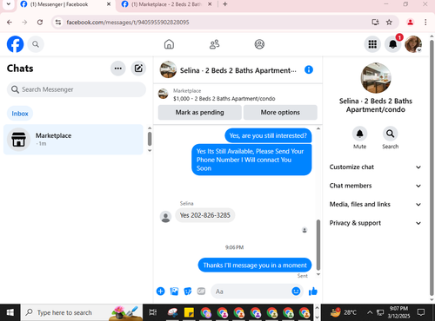
Task: Click listing thumbnail in chat header
Action: click(x=168, y=69)
